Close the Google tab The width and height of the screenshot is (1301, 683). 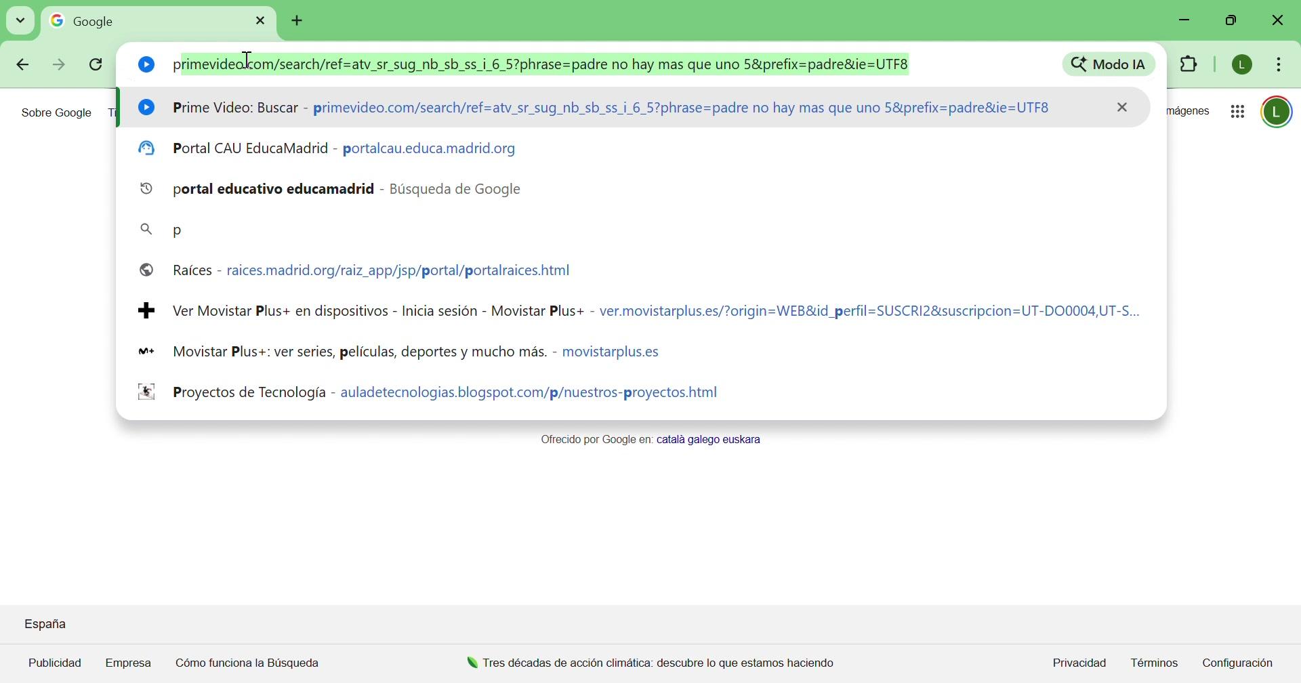tap(261, 22)
